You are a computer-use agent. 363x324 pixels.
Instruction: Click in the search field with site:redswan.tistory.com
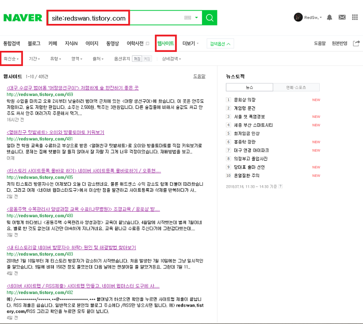[x=88, y=18]
